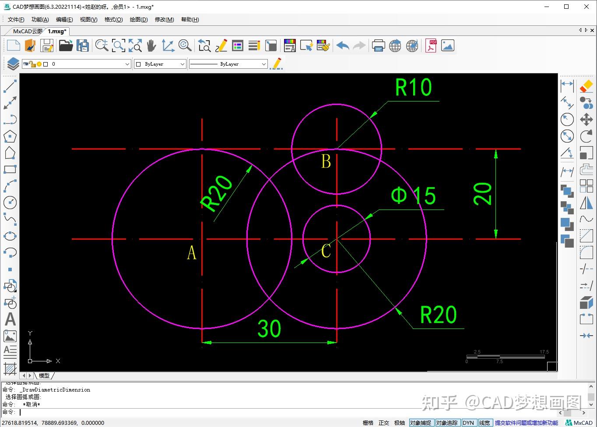Image resolution: width=597 pixels, height=427 pixels.
Task: Click the save-as floppy disks icon
Action: [x=83, y=45]
